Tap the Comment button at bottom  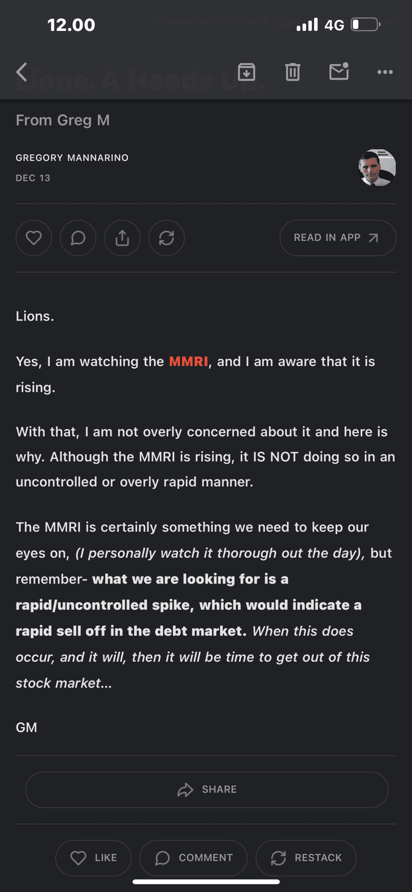click(194, 858)
